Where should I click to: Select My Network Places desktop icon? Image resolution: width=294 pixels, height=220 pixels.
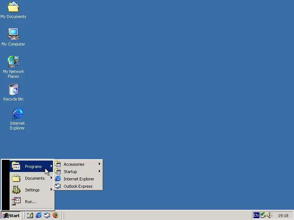14,67
